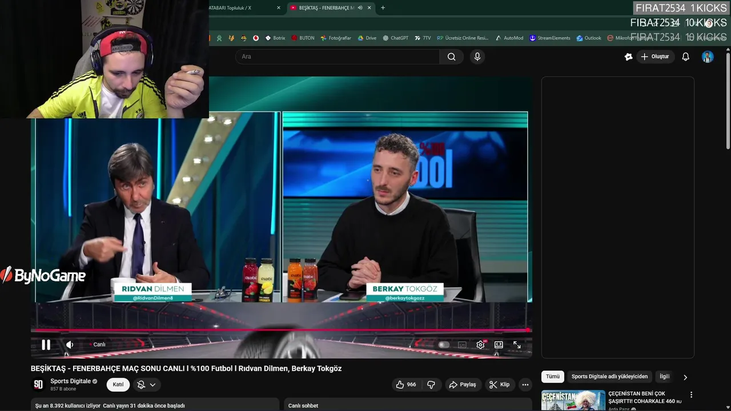Screen dimensions: 731x411
Task: Open the StreamElements bookmark
Action: coord(549,38)
